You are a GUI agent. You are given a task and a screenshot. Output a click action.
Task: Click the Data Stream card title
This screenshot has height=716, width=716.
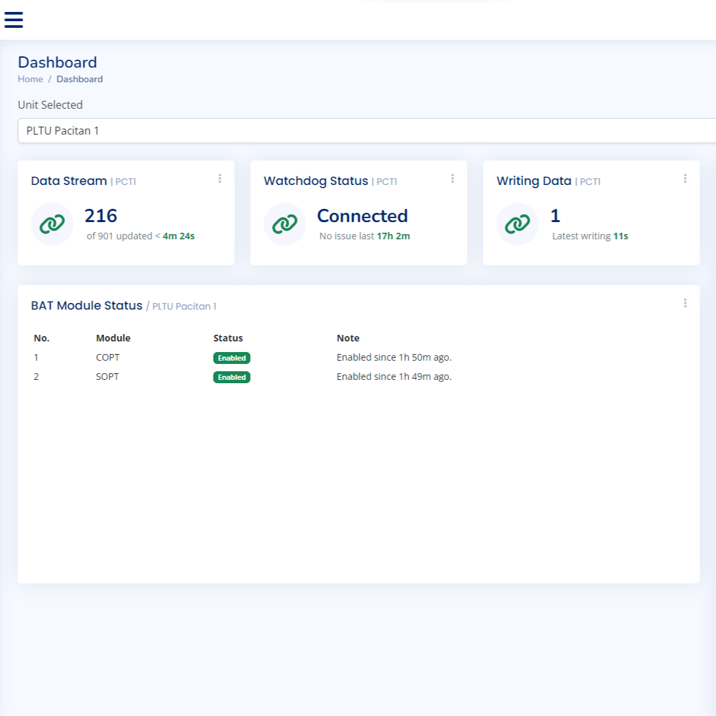[x=69, y=181]
